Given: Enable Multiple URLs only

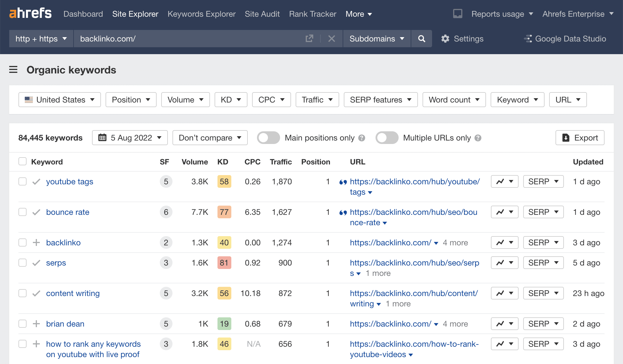Looking at the screenshot, I should (x=387, y=138).
